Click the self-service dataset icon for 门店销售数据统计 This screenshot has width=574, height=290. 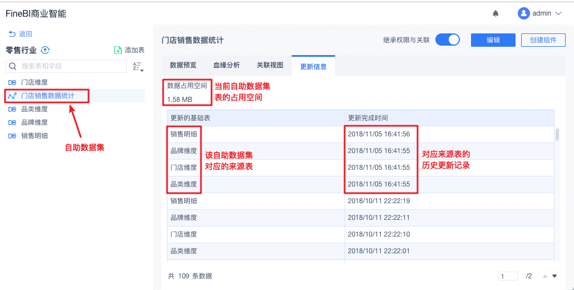pyautogui.click(x=12, y=96)
